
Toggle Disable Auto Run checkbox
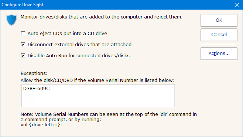[x=23, y=55]
